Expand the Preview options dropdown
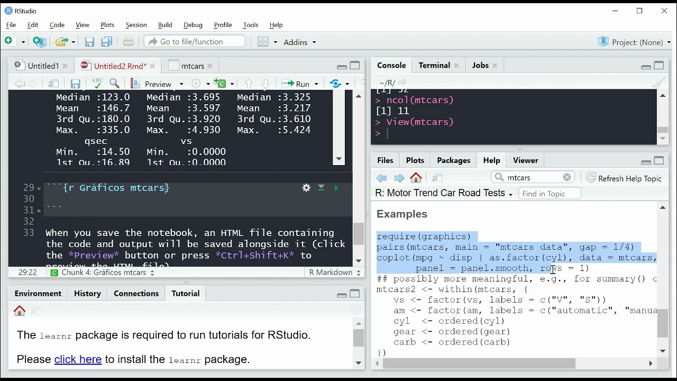The height and width of the screenshot is (381, 677). (x=181, y=84)
